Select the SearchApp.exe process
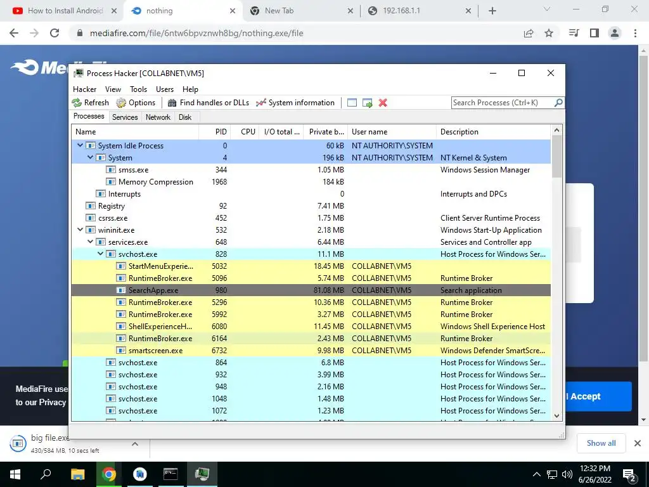 coord(311,290)
